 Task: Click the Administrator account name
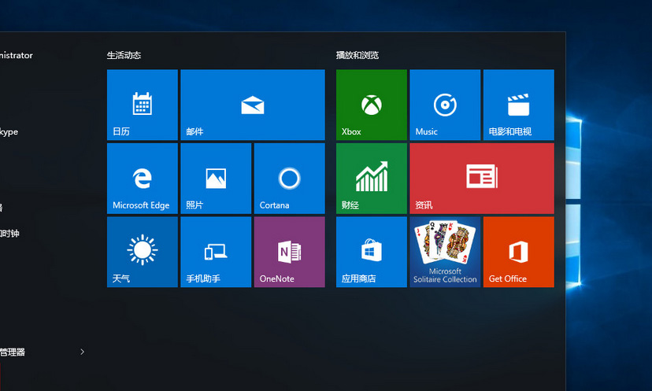pyautogui.click(x=16, y=55)
